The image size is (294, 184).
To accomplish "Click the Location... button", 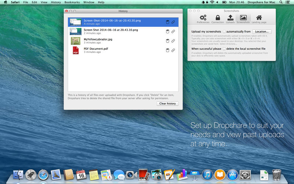I will click(262, 32).
